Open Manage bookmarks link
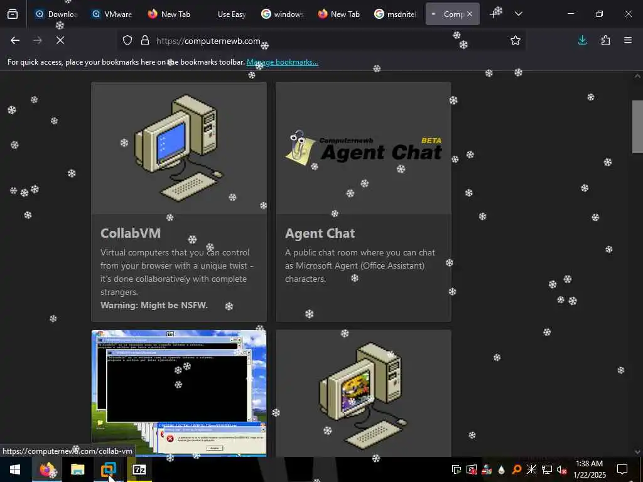643x482 pixels. click(282, 62)
